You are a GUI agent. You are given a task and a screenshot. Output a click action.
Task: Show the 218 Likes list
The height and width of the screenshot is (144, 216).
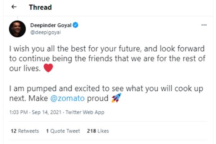click(98, 131)
